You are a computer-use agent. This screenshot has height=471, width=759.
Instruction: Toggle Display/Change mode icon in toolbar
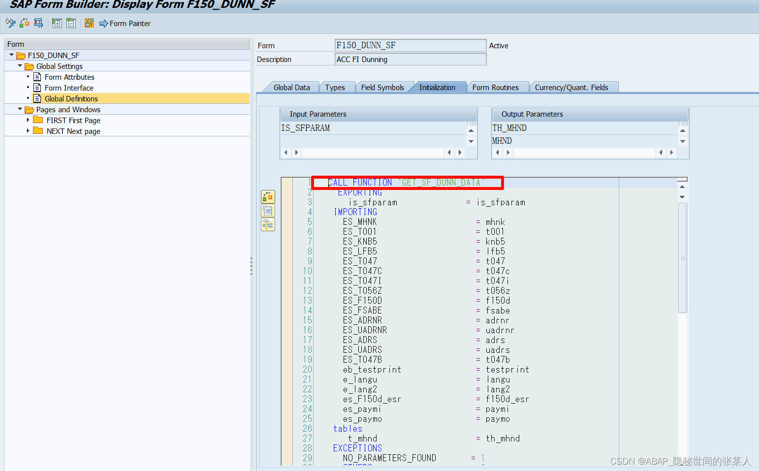pos(10,23)
